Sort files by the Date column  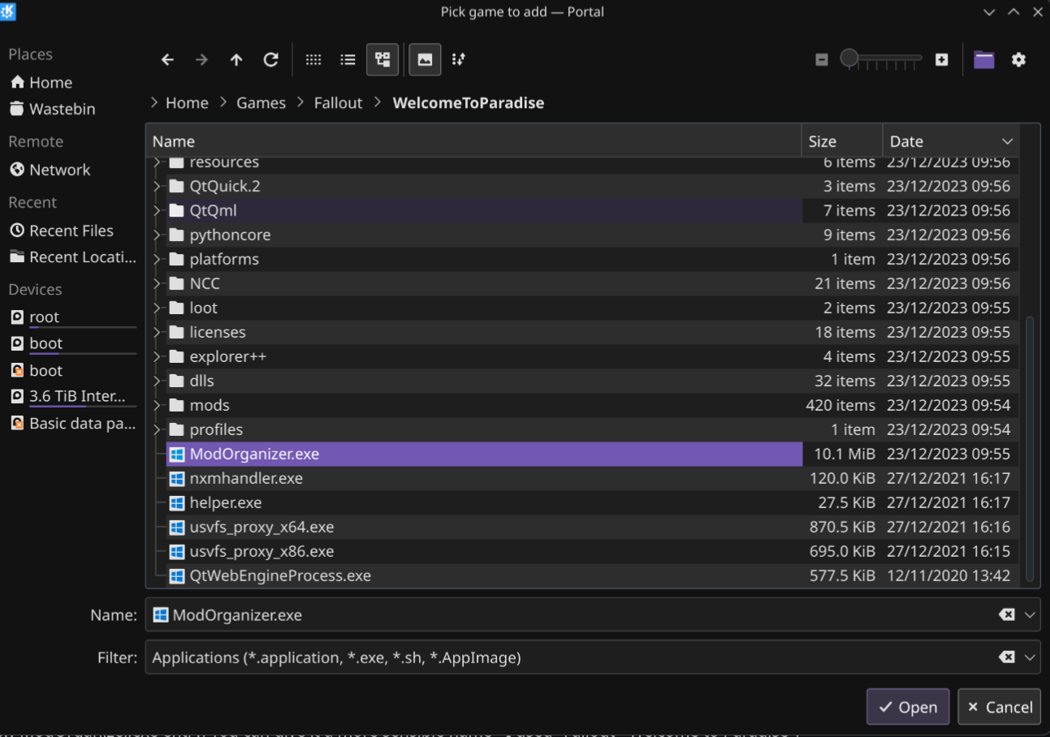tap(951, 141)
